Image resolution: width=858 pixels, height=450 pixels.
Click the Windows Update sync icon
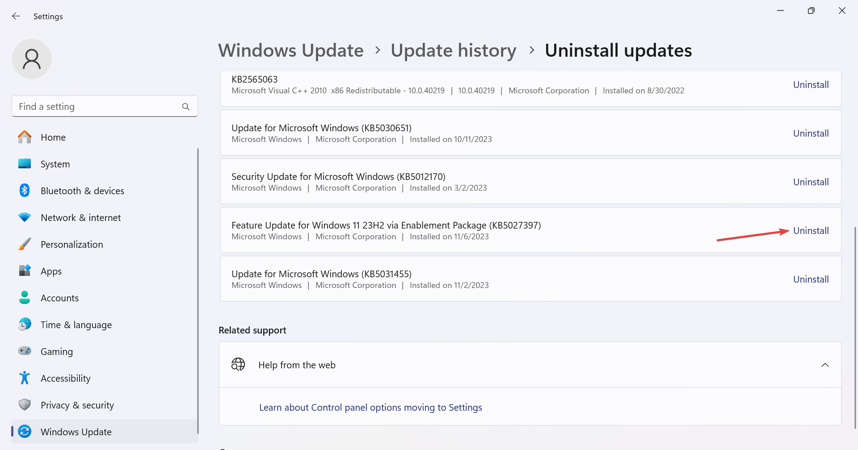(x=25, y=432)
